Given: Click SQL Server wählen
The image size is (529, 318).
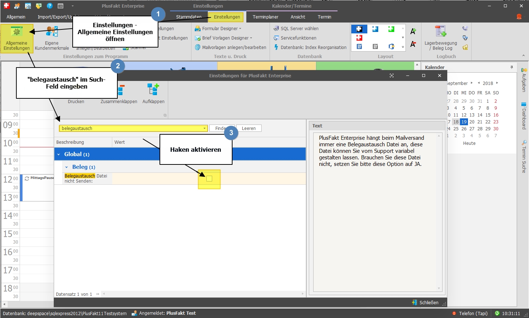Looking at the screenshot, I should [x=296, y=28].
